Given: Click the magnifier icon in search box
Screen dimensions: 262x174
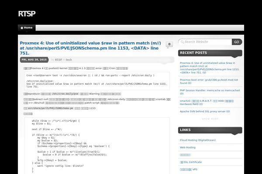Looking at the screenshot, I should click(182, 42).
